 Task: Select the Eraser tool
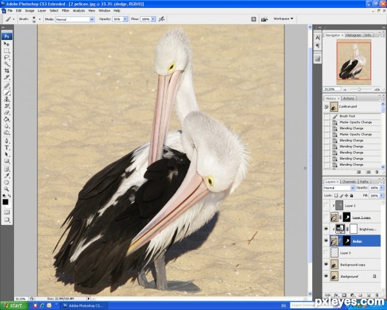[x=6, y=113]
